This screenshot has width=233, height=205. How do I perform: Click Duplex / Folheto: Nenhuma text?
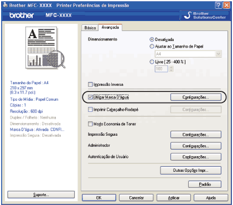pos(33,117)
